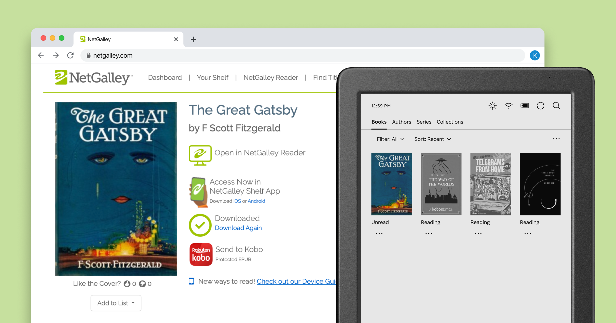This screenshot has width=616, height=323.
Task: Open options dots under War of the Worlds
Action: (x=429, y=234)
